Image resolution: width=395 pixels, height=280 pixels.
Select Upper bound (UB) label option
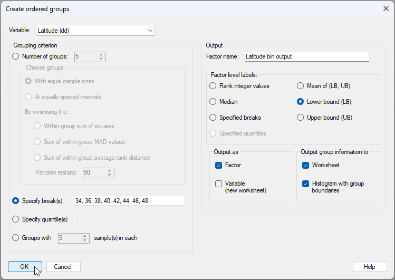[x=301, y=118]
